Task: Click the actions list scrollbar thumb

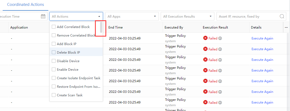Action: 101,27
